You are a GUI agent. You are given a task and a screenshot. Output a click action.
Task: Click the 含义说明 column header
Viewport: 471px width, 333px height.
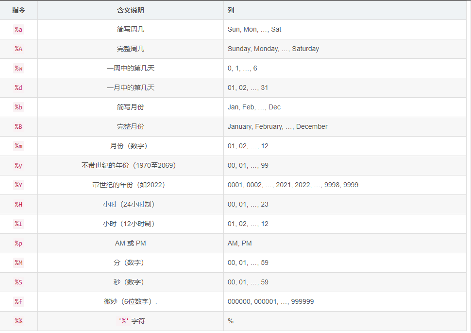click(x=130, y=10)
